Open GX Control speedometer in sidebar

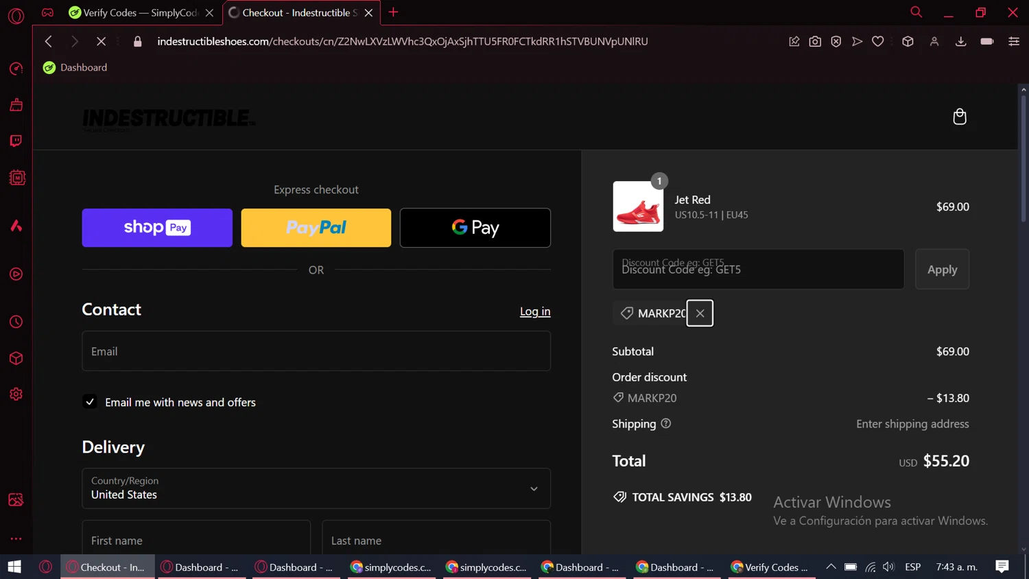click(16, 69)
